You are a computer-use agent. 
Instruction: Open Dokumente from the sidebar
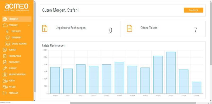[14, 62]
